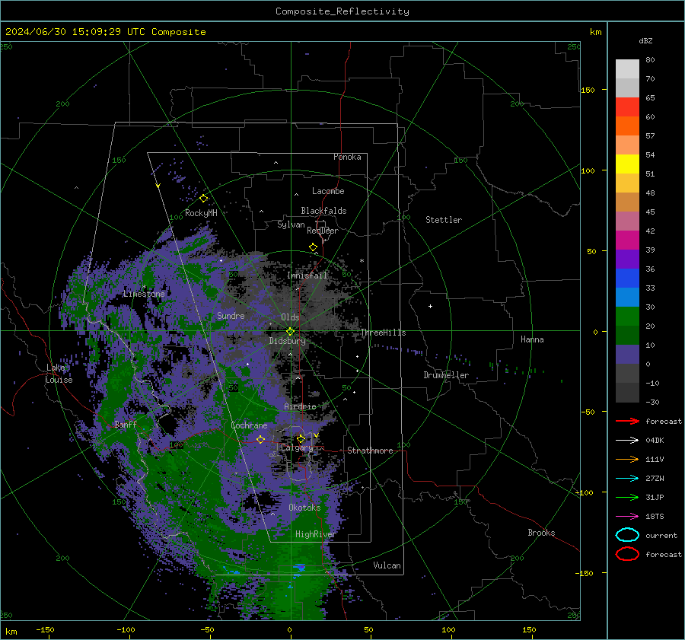This screenshot has width=685, height=640.
Task: Click the 18TS legend label
Action: tap(655, 517)
